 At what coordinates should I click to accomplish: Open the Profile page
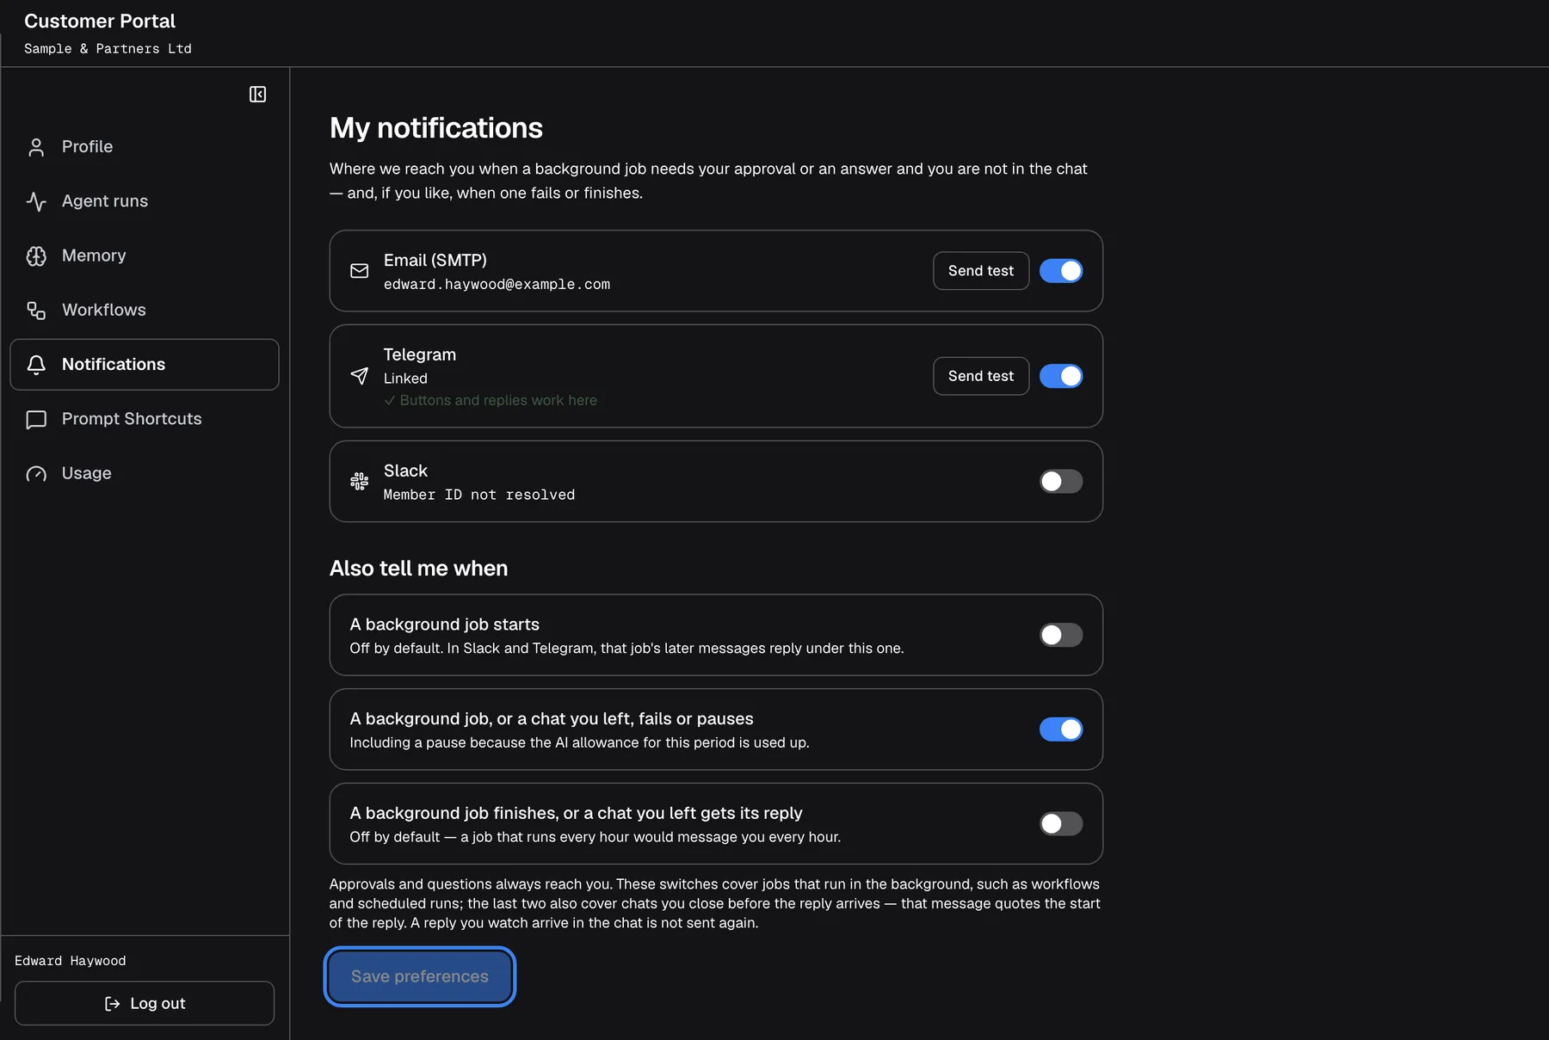coord(145,147)
